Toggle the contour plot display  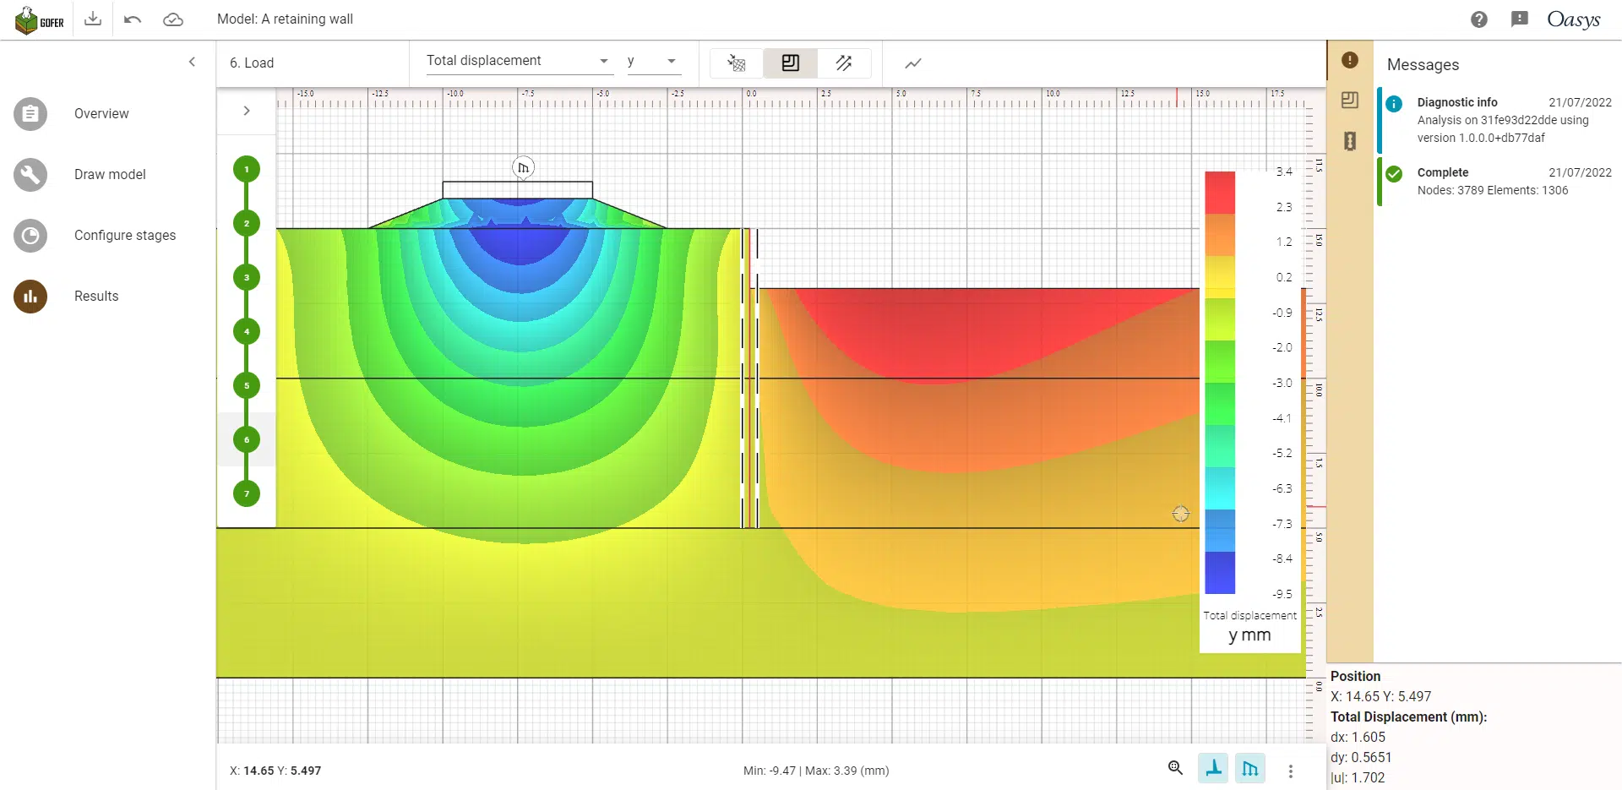791,63
